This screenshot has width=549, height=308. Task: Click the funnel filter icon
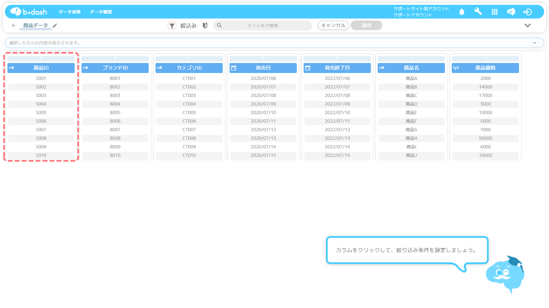coord(172,25)
